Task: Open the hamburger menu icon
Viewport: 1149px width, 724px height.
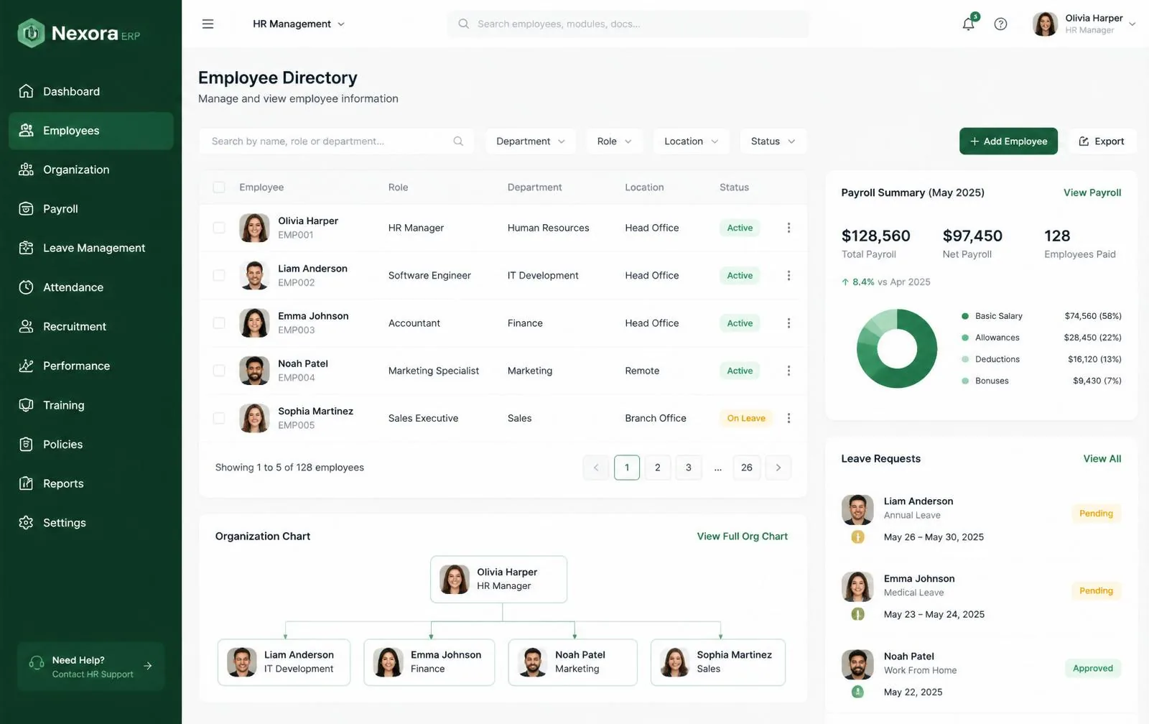Action: [x=208, y=24]
